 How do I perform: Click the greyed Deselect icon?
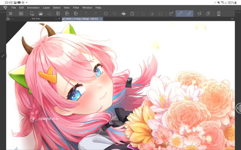(x=143, y=14)
